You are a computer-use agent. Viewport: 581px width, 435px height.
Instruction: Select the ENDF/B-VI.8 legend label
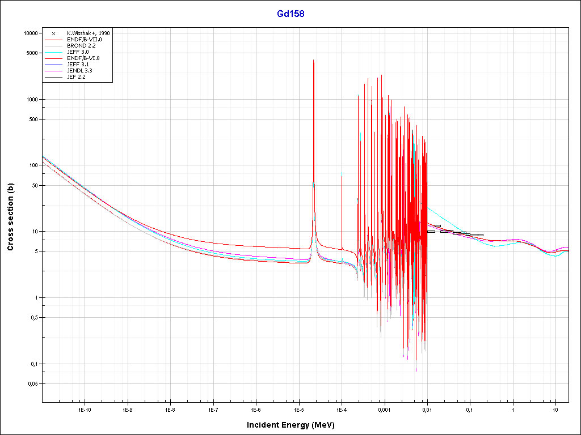(83, 58)
